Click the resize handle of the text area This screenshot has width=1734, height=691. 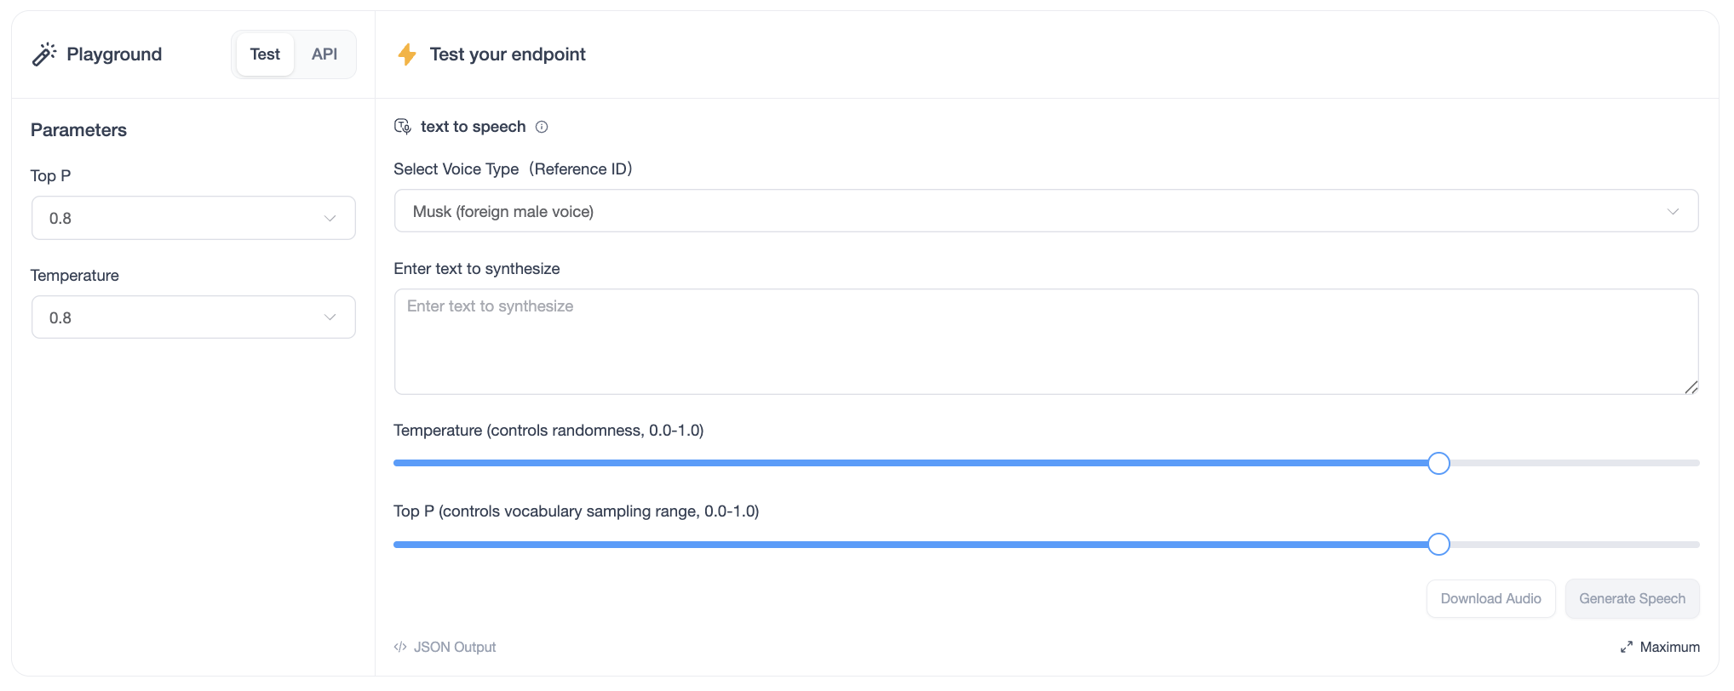click(x=1691, y=387)
